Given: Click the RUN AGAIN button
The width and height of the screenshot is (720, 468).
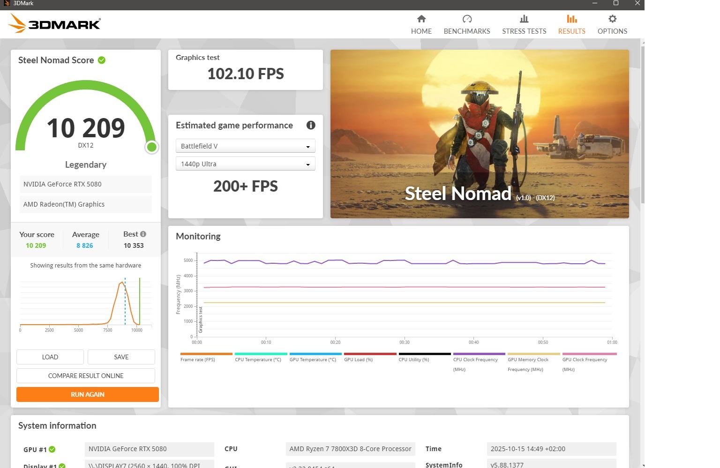Looking at the screenshot, I should click(x=88, y=394).
